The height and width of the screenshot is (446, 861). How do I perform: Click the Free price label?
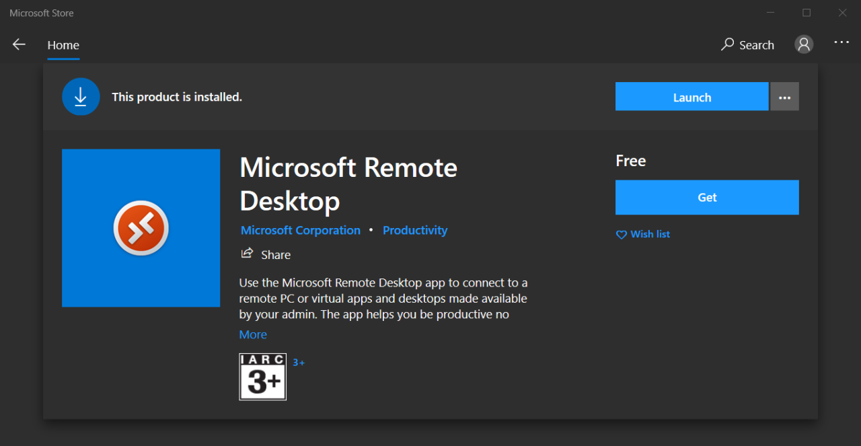click(x=630, y=161)
